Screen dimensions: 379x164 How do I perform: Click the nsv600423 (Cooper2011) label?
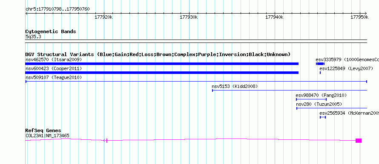point(54,68)
